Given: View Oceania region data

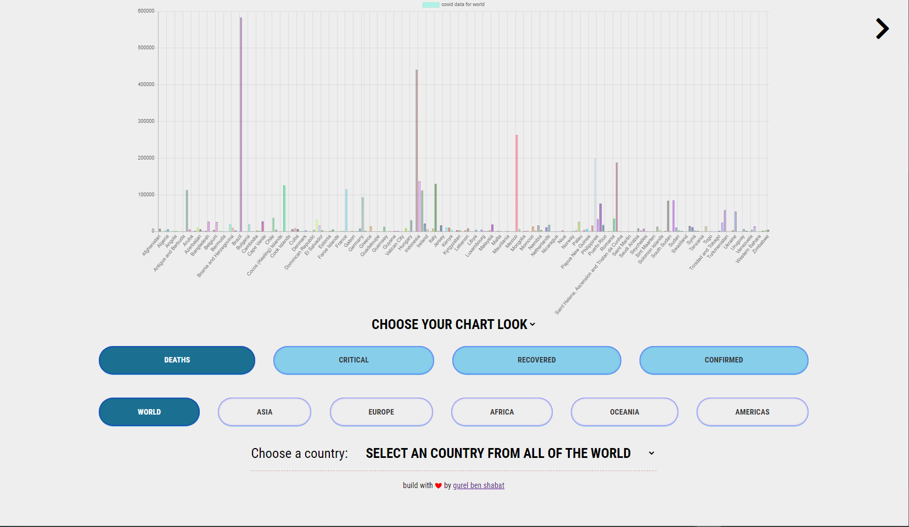Looking at the screenshot, I should point(624,412).
